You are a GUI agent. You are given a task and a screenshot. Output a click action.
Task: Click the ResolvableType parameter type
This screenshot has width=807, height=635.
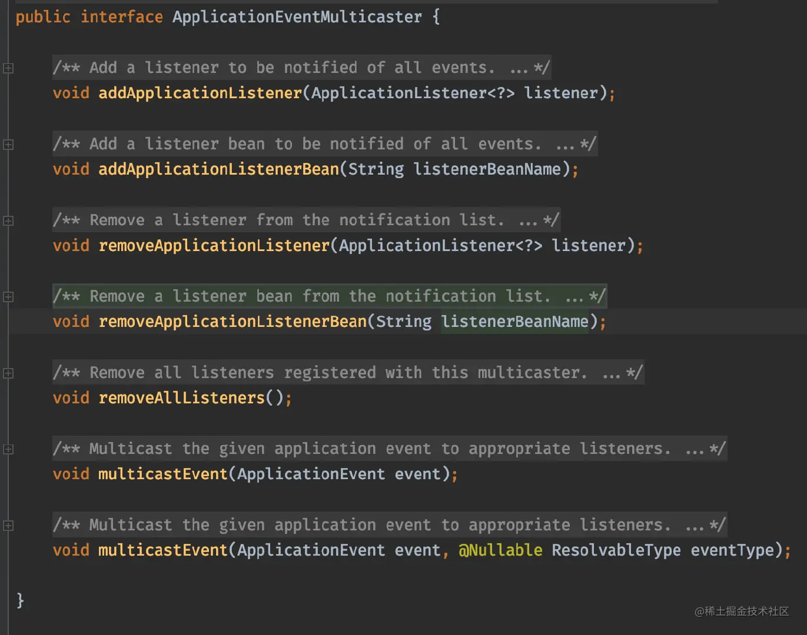click(x=616, y=550)
